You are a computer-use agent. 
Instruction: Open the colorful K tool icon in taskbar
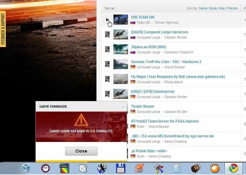[x=159, y=169]
